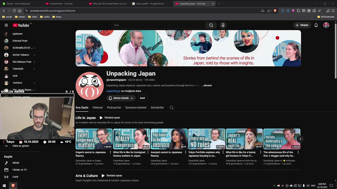
Task: Click the Katıl join button
Action: pyautogui.click(x=142, y=98)
